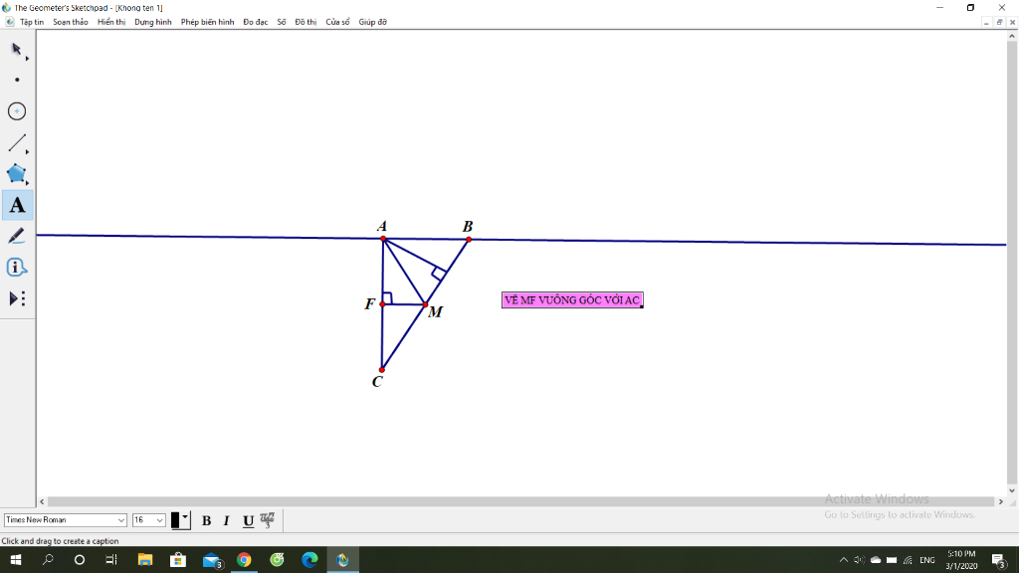Select the Information tool
The image size is (1019, 573).
click(x=17, y=267)
